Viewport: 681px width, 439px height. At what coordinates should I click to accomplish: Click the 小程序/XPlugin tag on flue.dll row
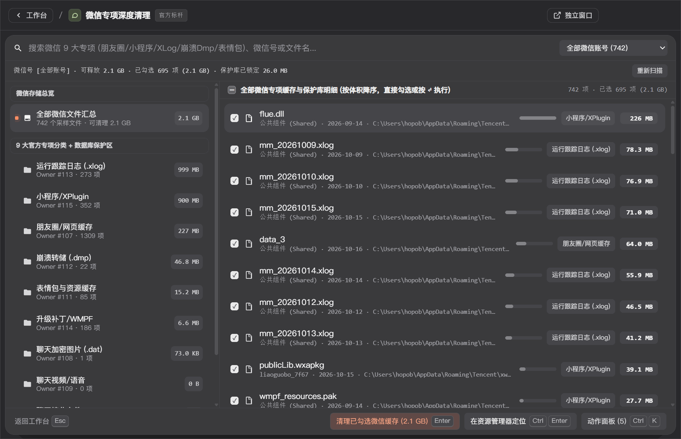(x=588, y=118)
